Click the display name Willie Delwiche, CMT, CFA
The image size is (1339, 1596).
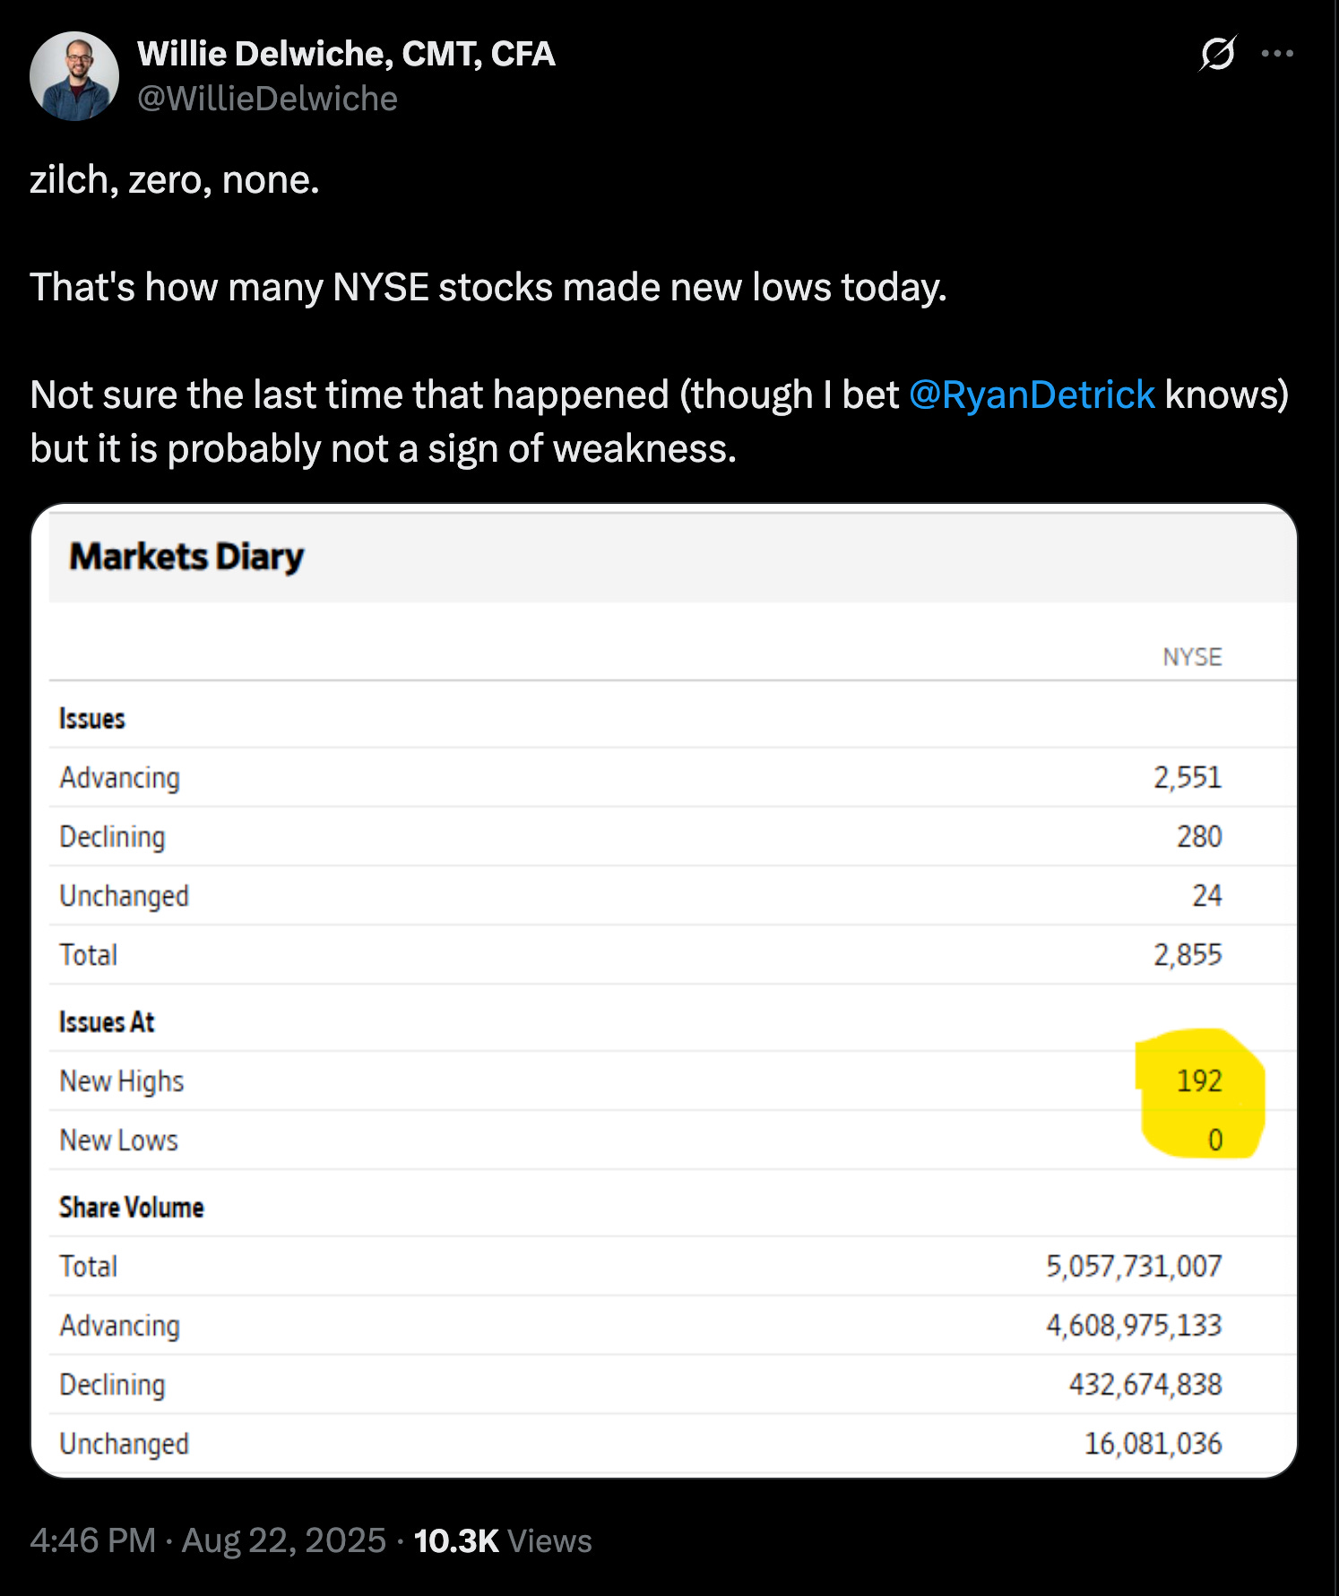(346, 54)
